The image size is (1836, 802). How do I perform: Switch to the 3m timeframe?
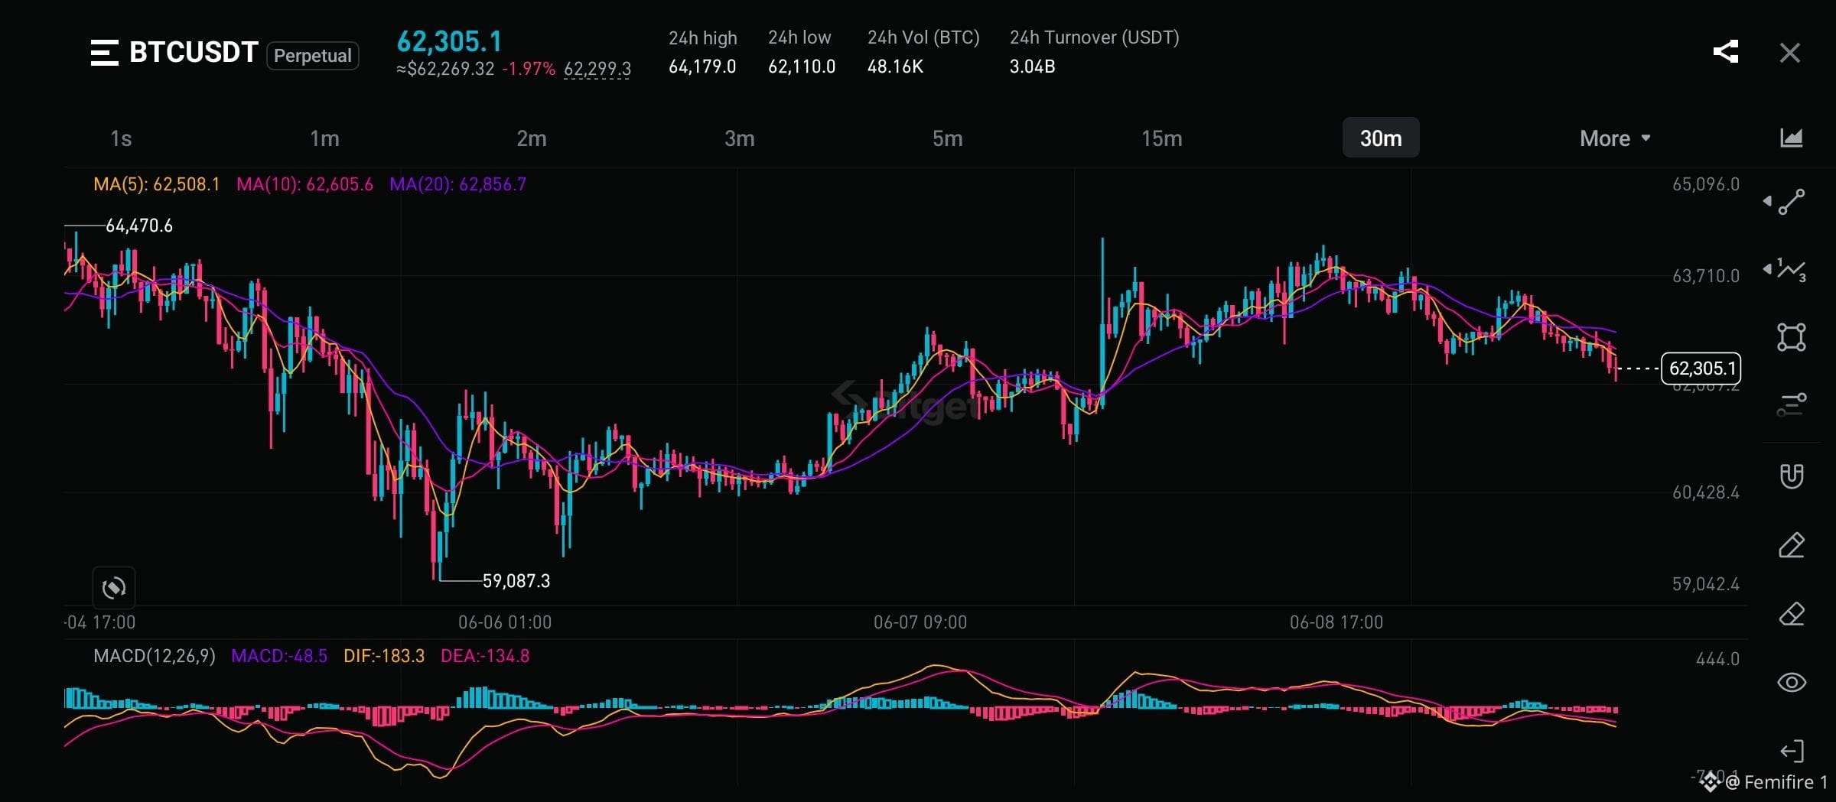pyautogui.click(x=739, y=138)
